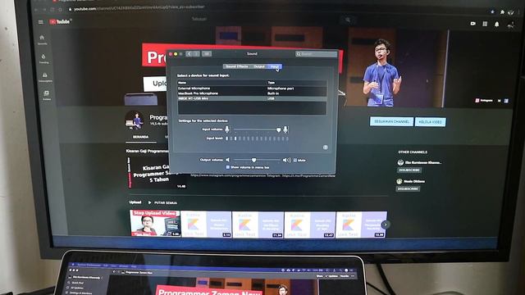
Task: Click the forward arrow in Sound window
Action: (196, 53)
